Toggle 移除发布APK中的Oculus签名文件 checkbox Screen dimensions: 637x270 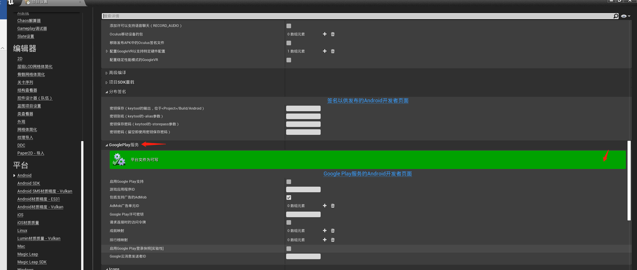289,43
